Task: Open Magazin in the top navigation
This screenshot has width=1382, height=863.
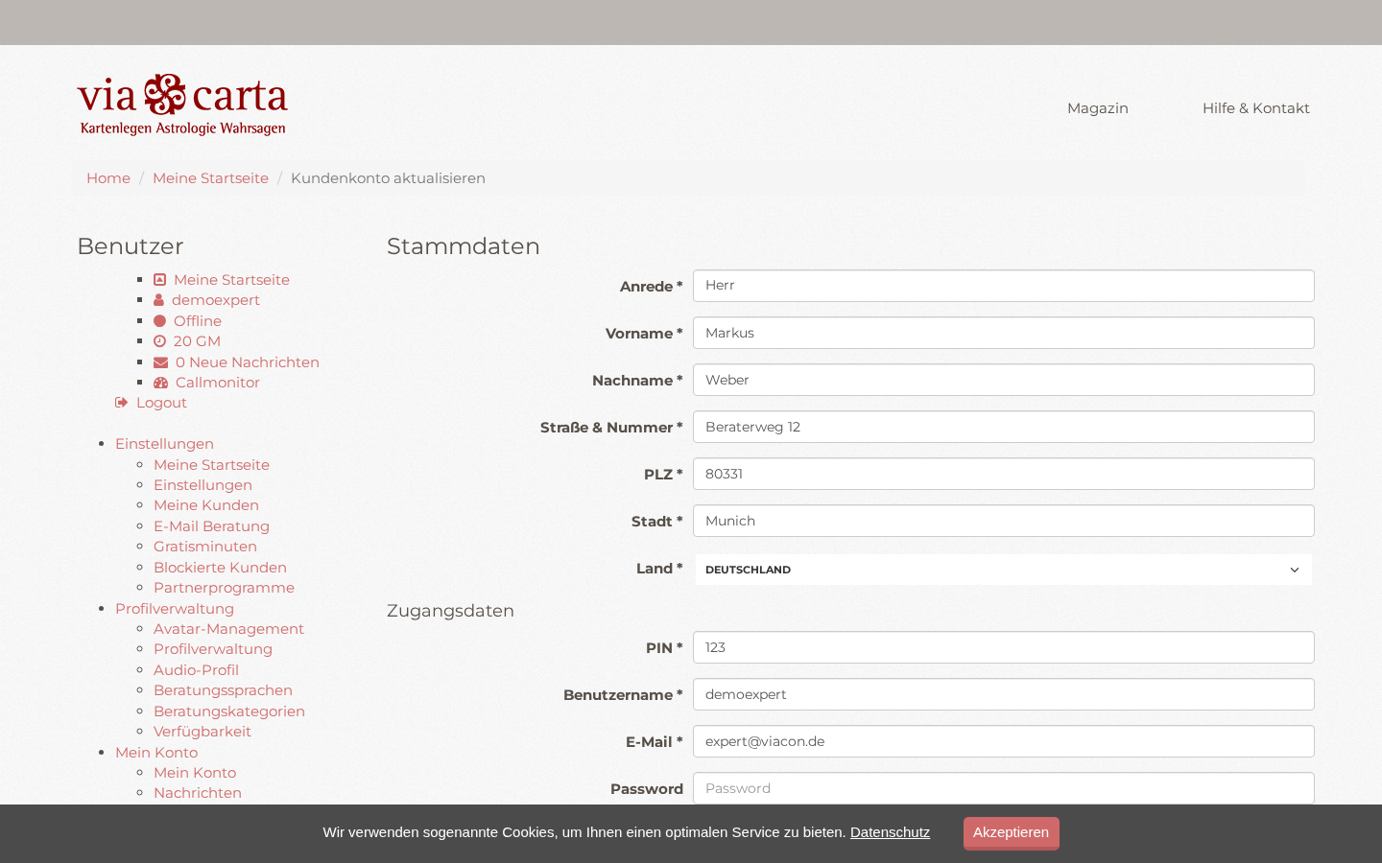Action: pyautogui.click(x=1098, y=108)
